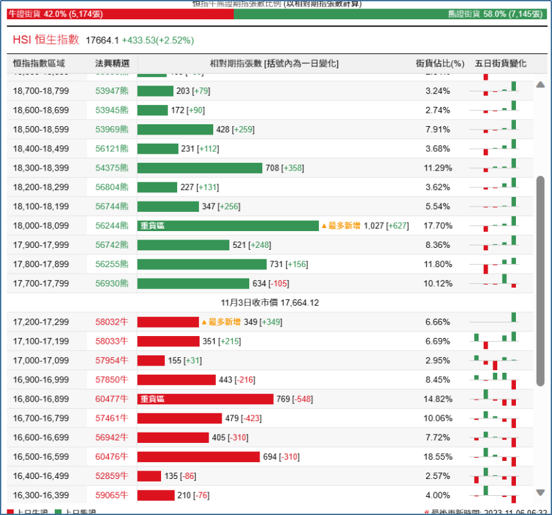Click the 街貨佔比(%) column header
The width and height of the screenshot is (552, 515).
[439, 64]
